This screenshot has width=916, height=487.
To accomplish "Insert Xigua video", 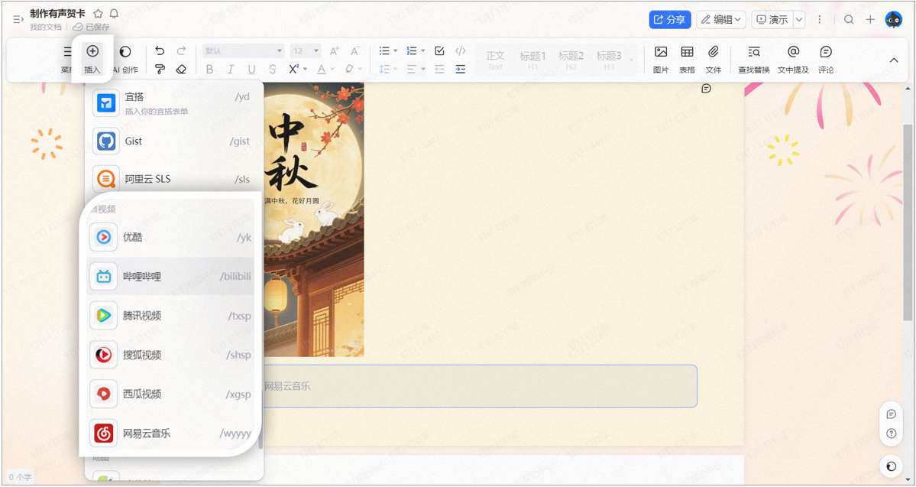I will click(x=170, y=394).
